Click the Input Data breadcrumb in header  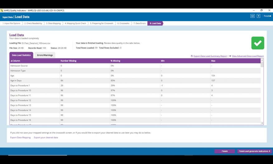click(x=7, y=17)
